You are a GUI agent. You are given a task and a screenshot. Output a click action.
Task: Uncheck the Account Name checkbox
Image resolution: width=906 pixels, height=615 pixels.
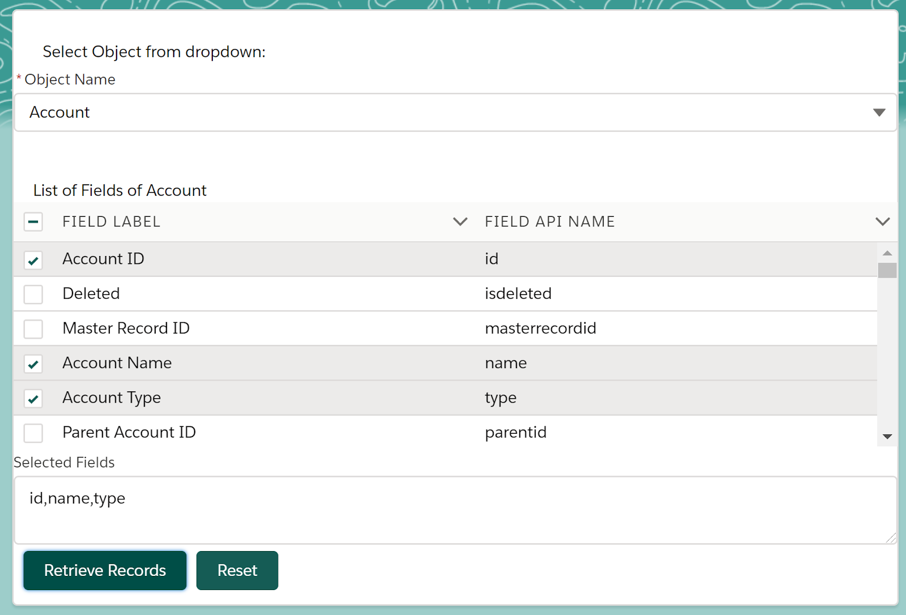tap(33, 364)
